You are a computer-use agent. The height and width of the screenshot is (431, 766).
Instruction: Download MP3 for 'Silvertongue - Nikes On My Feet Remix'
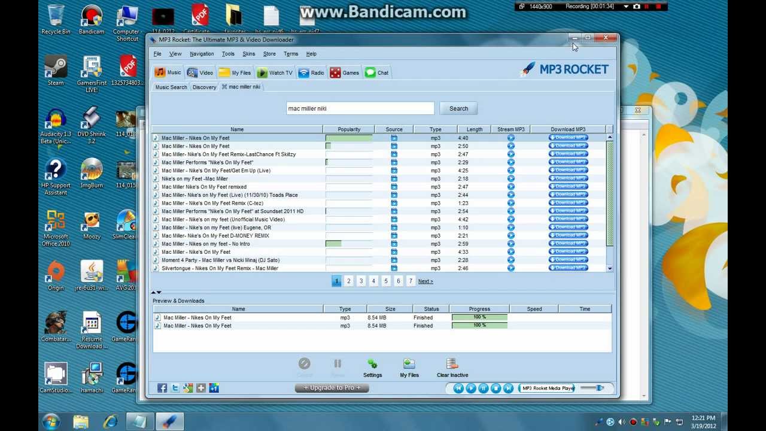click(568, 268)
